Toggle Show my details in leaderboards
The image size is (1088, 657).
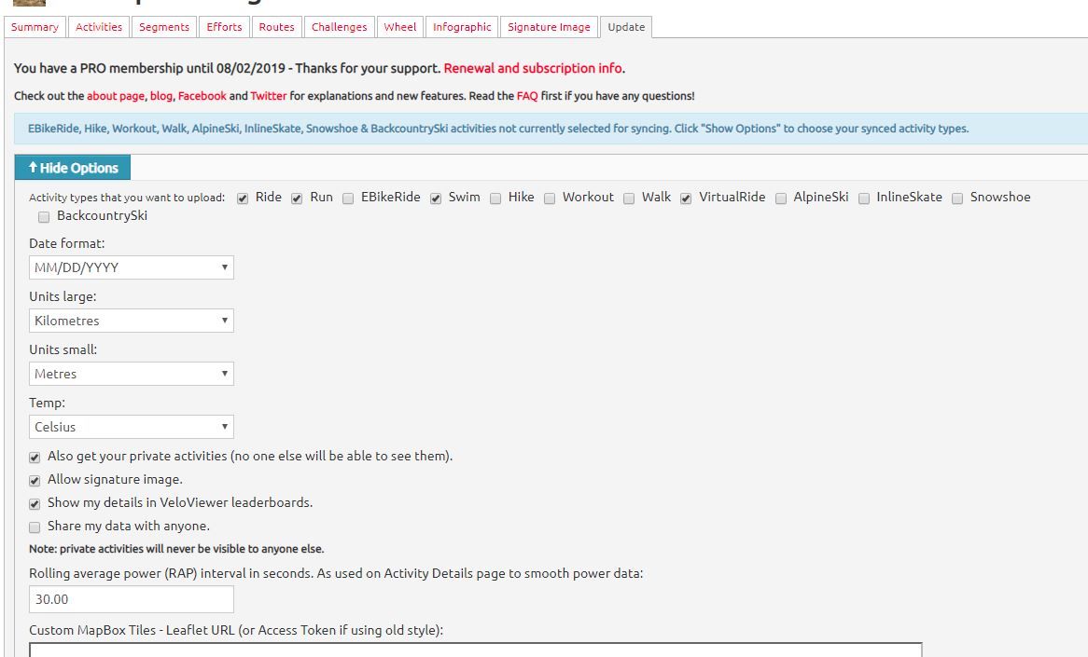coord(35,504)
